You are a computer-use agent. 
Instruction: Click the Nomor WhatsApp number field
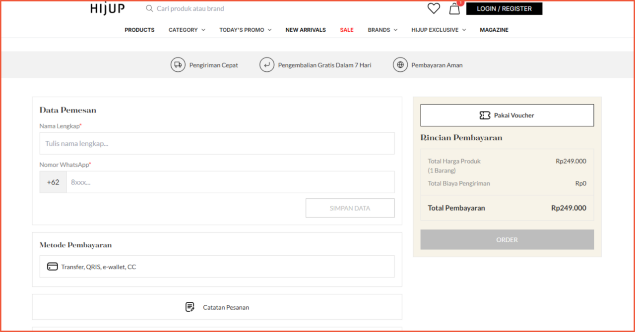coord(230,182)
